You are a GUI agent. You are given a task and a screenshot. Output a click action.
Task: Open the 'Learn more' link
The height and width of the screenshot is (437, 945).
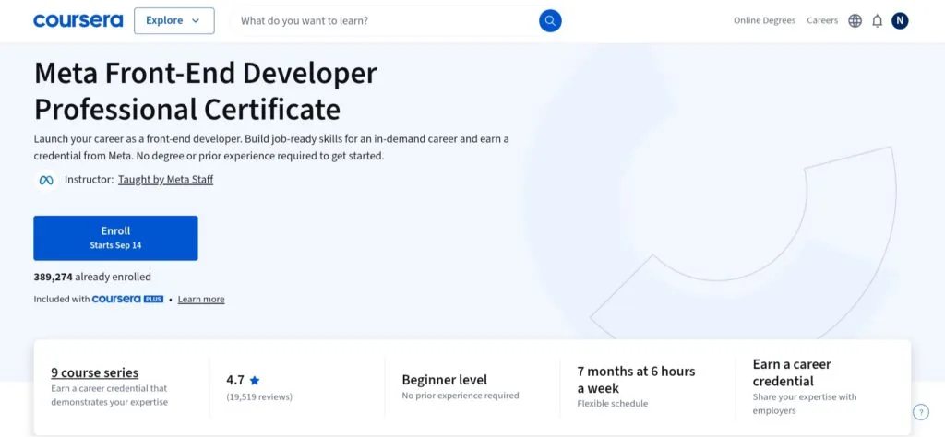pyautogui.click(x=201, y=299)
